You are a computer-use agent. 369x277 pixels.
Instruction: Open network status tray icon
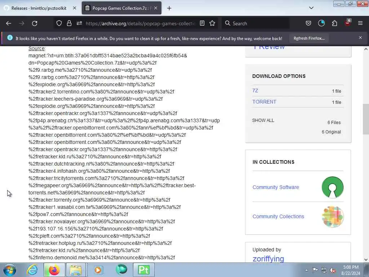click(324, 270)
